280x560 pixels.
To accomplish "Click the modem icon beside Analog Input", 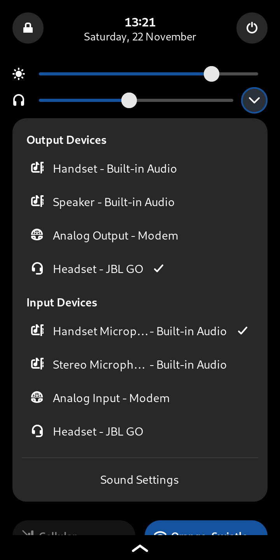I will tap(37, 397).
